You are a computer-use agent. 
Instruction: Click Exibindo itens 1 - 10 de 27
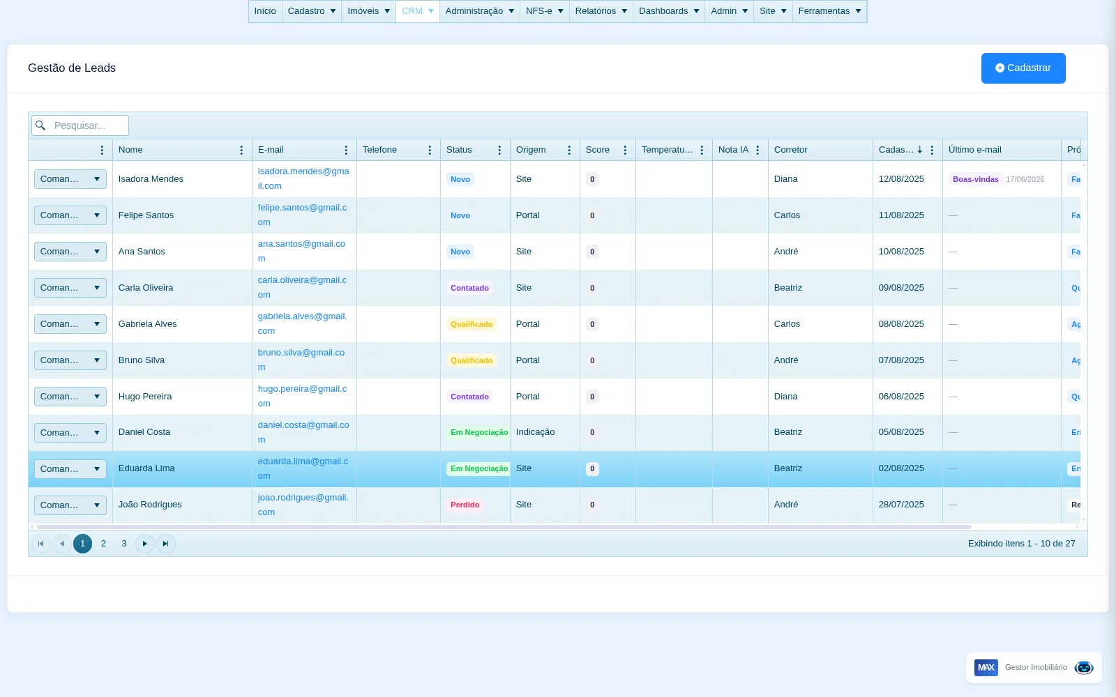coord(1021,544)
